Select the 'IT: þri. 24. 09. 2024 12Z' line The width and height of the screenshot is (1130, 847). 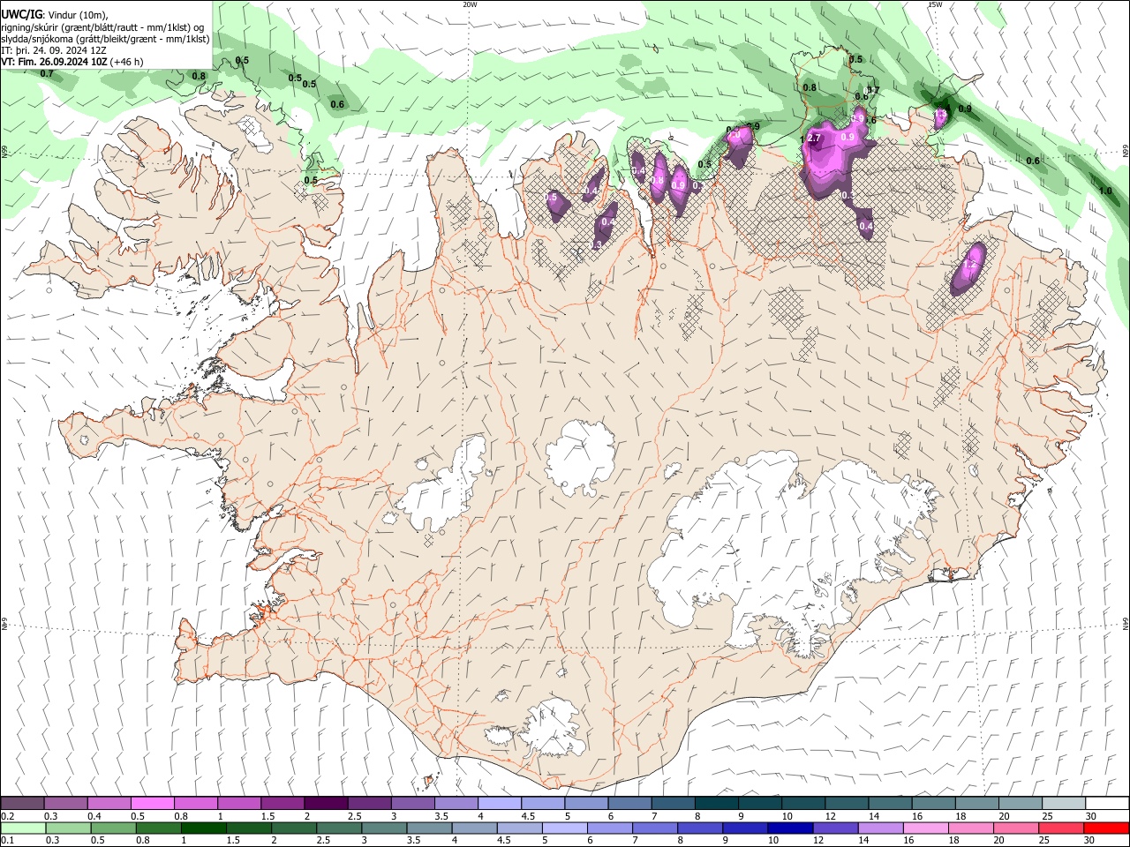[54, 50]
